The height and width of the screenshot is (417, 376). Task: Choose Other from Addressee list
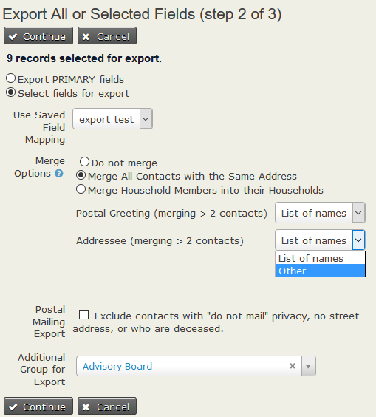point(321,271)
